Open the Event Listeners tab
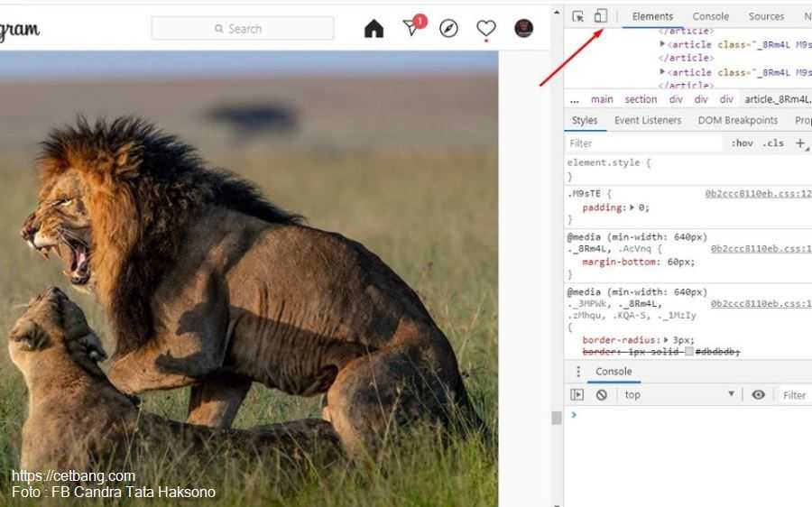Viewport: 812px width, 507px height. (x=648, y=120)
